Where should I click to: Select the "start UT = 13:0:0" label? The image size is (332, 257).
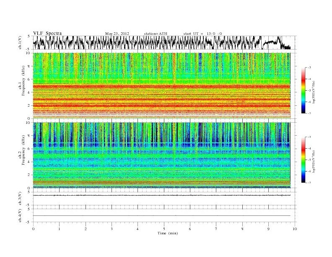[202, 34]
